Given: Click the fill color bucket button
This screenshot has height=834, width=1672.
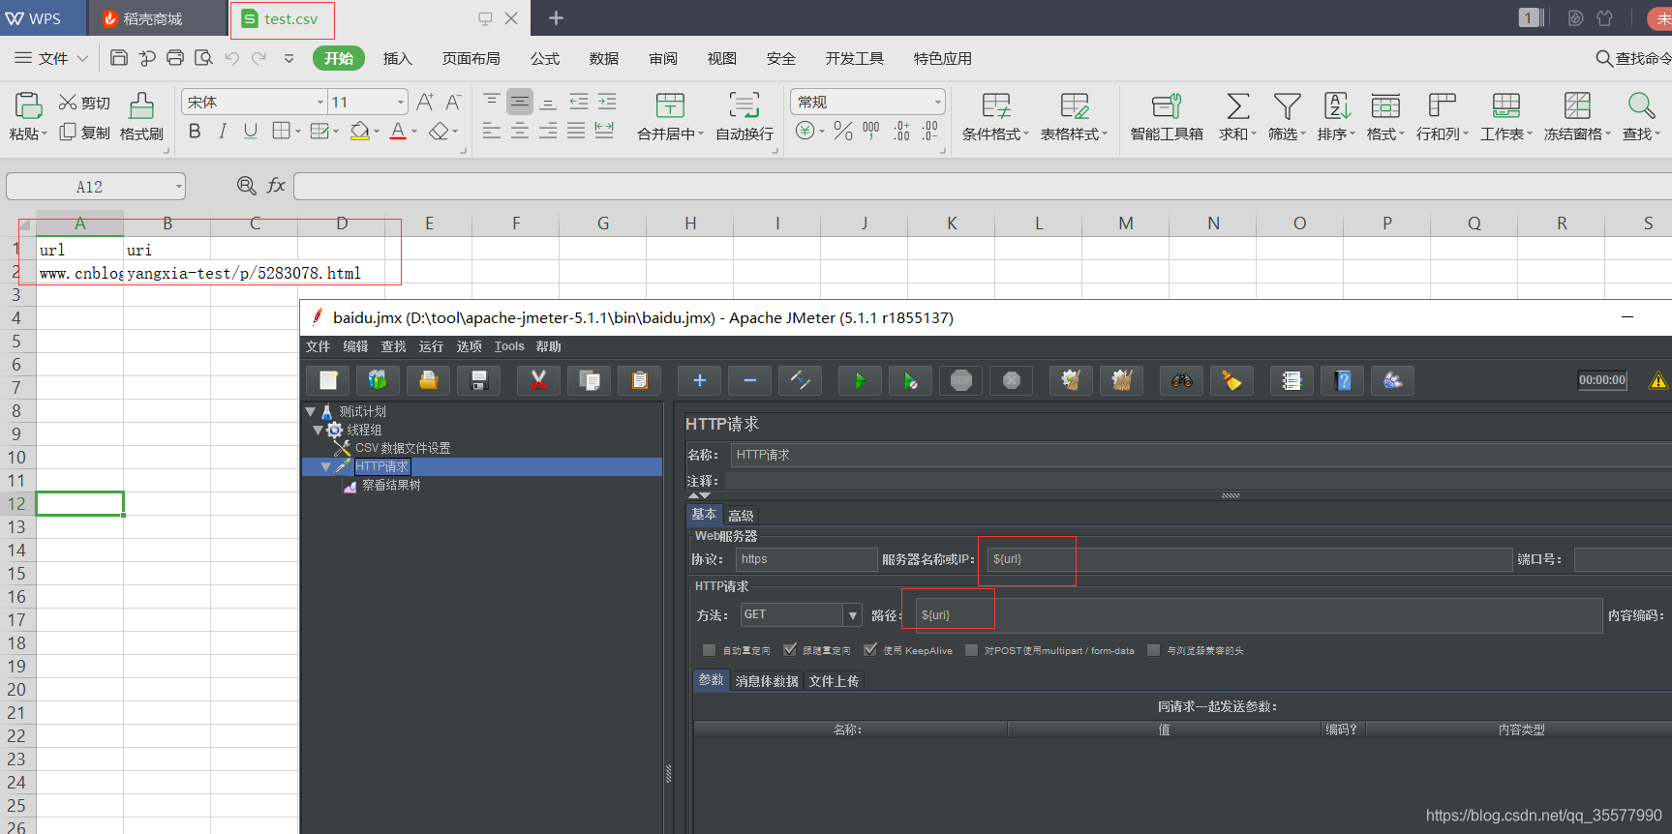Looking at the screenshot, I should pyautogui.click(x=359, y=131).
